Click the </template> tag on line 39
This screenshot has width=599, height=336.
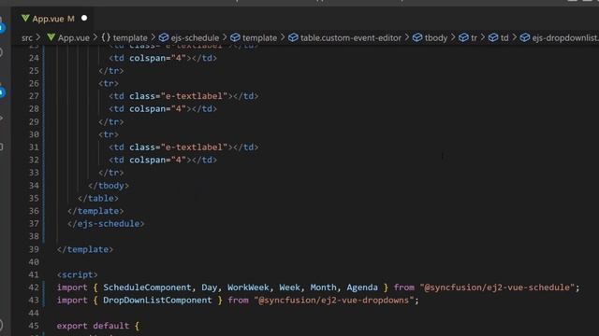(x=85, y=249)
